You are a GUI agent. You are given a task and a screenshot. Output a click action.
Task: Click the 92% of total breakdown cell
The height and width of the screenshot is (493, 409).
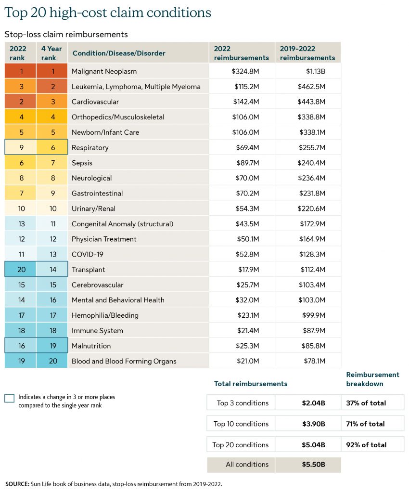tap(366, 445)
